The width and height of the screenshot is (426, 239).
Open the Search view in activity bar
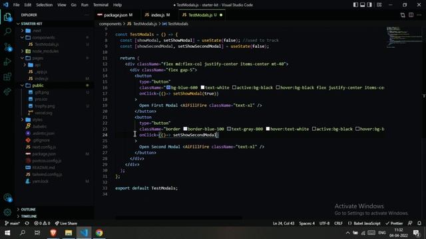click(7, 31)
